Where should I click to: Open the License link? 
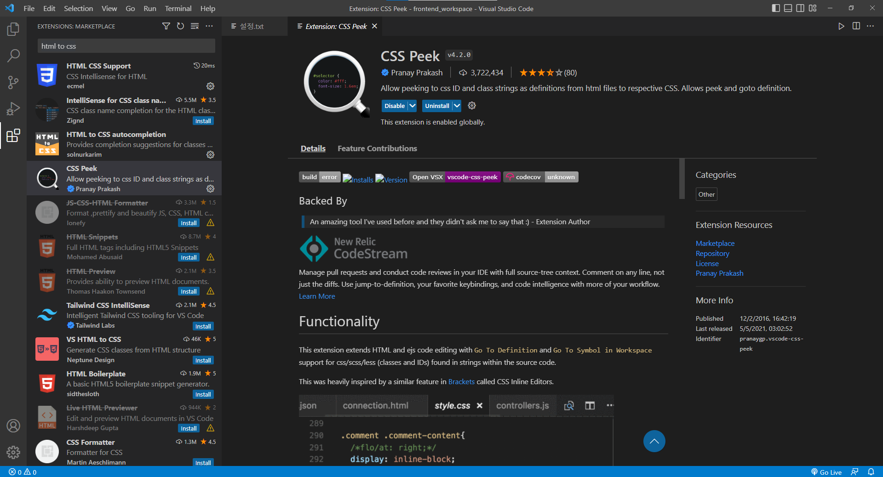707,263
